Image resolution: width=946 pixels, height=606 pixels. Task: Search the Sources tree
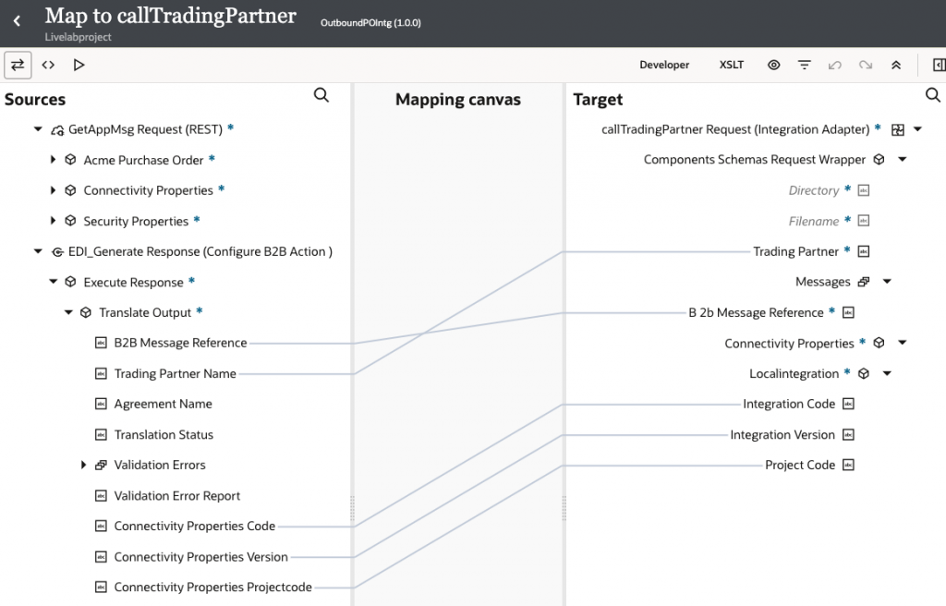coord(321,95)
